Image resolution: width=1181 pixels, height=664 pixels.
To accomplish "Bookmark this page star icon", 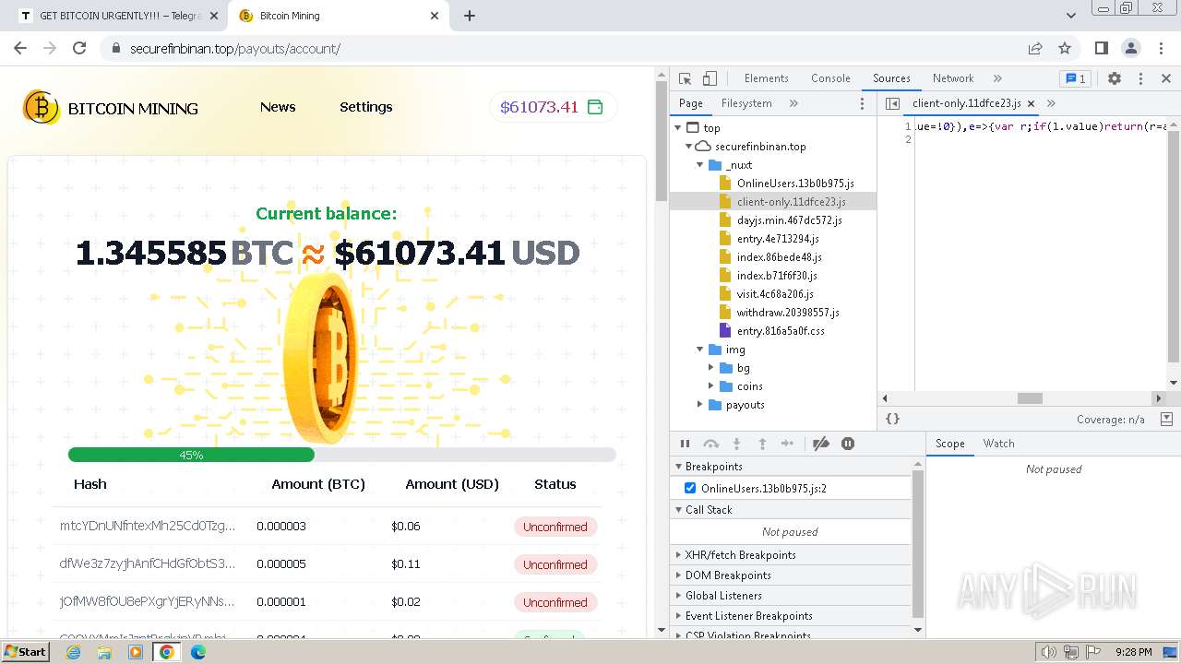I will tap(1065, 48).
